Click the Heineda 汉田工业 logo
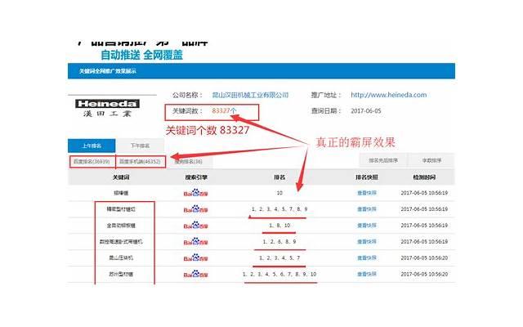The image size is (523, 327). (x=107, y=108)
